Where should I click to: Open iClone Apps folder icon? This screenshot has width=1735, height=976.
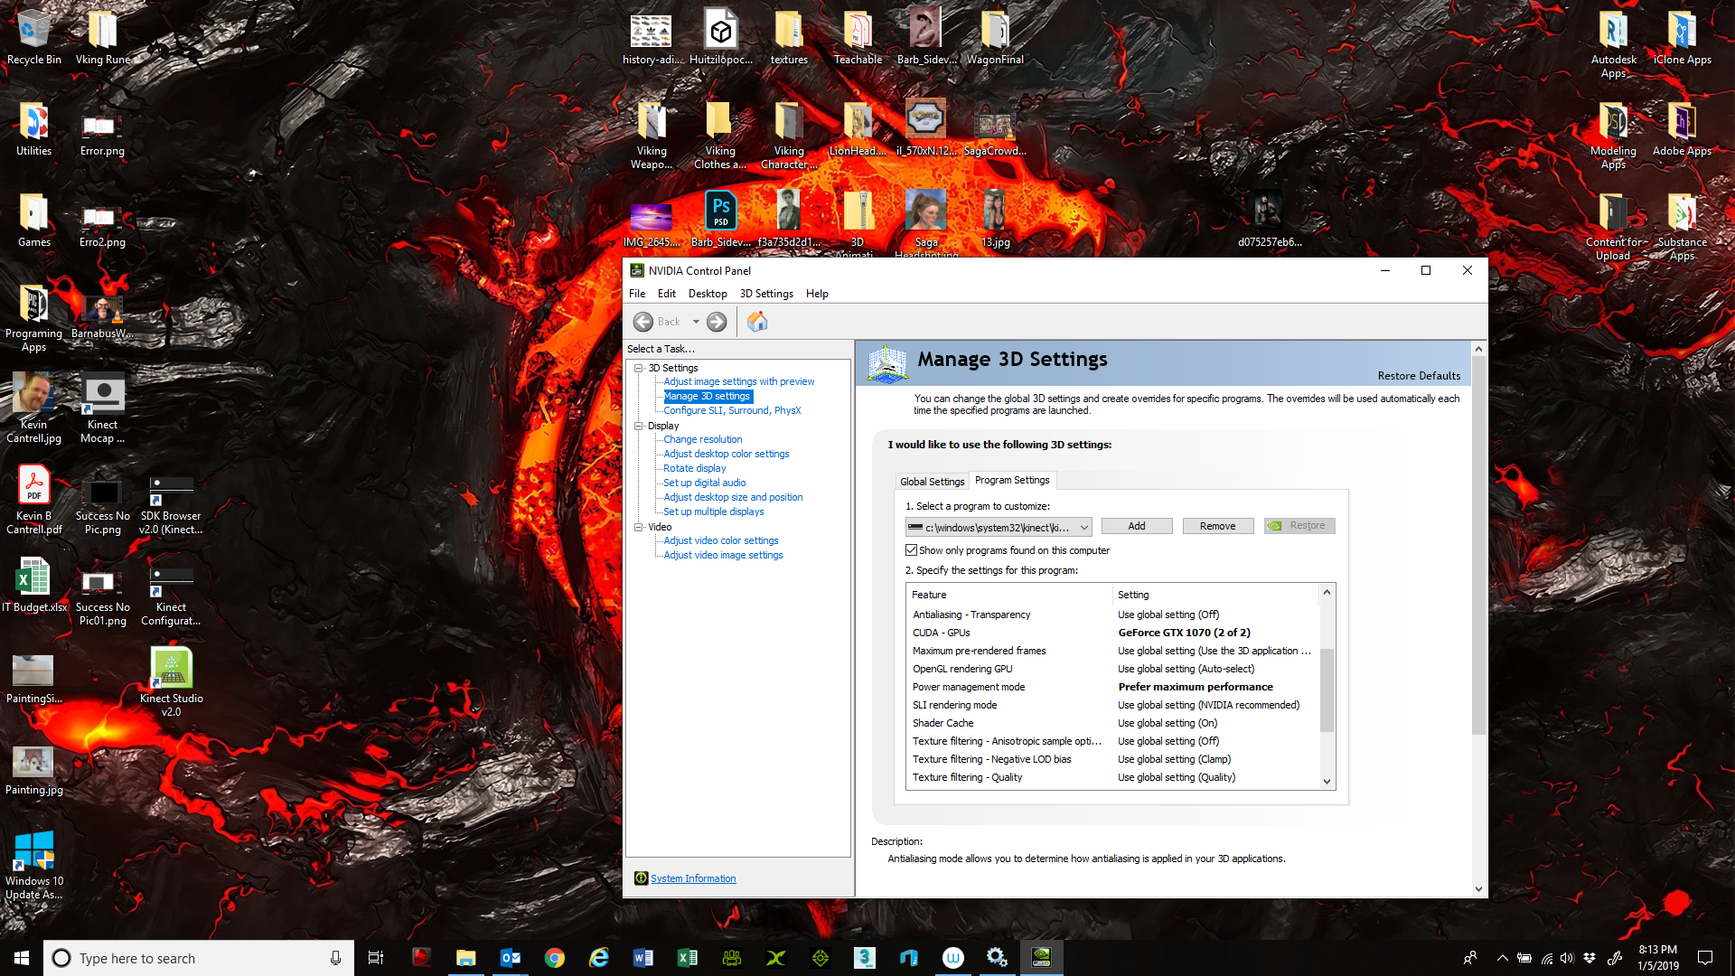1682,38
